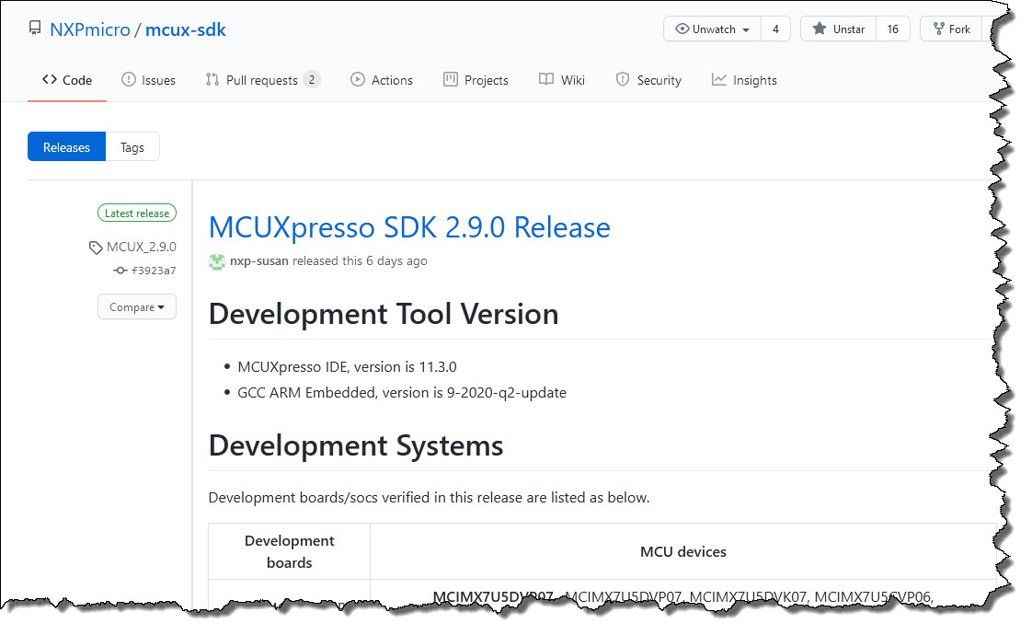Expand the Compare dropdown

(136, 306)
